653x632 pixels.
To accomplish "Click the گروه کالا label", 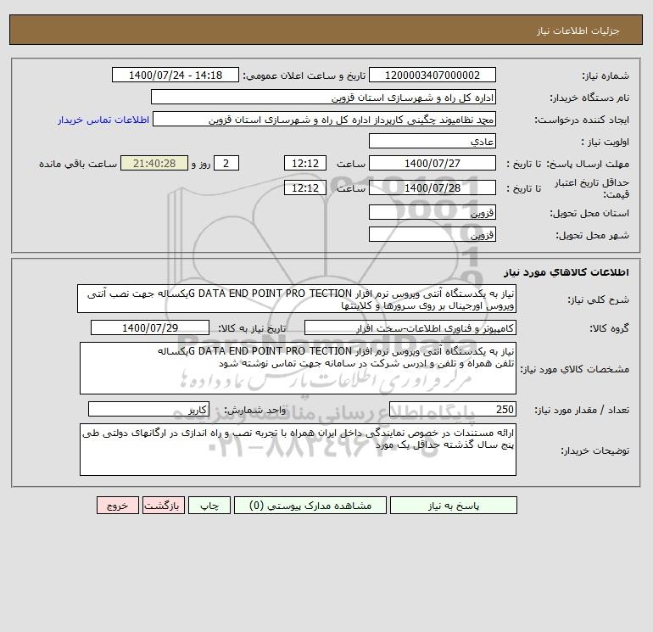I will tap(609, 328).
